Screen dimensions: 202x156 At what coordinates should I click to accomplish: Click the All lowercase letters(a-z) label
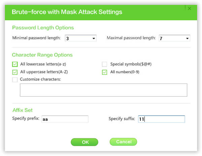coord(43,64)
